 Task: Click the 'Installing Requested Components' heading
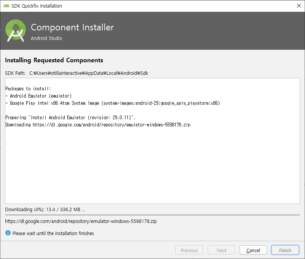54,60
